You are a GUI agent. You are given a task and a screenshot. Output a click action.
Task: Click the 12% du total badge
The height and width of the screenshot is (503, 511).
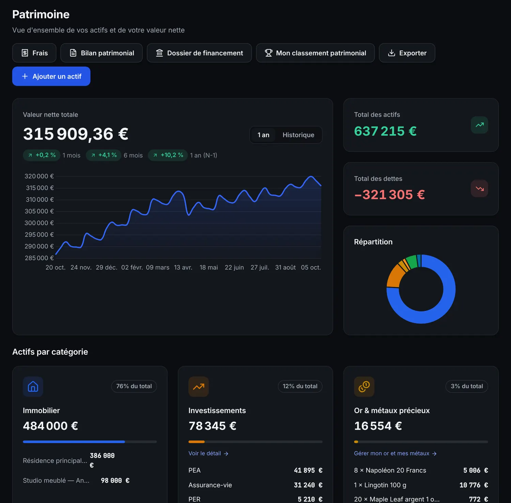point(300,386)
